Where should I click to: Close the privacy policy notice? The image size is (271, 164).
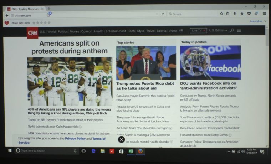coord(121,139)
